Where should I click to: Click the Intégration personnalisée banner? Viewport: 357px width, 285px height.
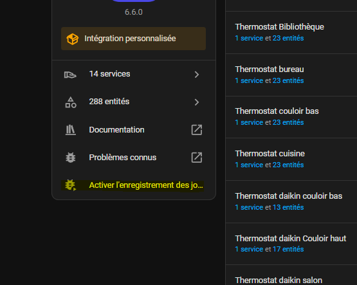tap(133, 39)
